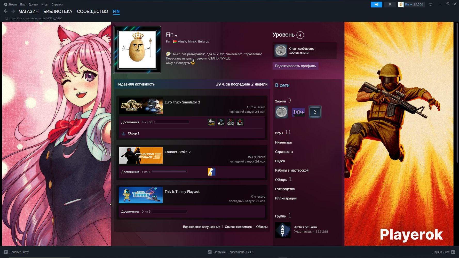Open the Euro Truck Simulator 2 title link

[182, 102]
